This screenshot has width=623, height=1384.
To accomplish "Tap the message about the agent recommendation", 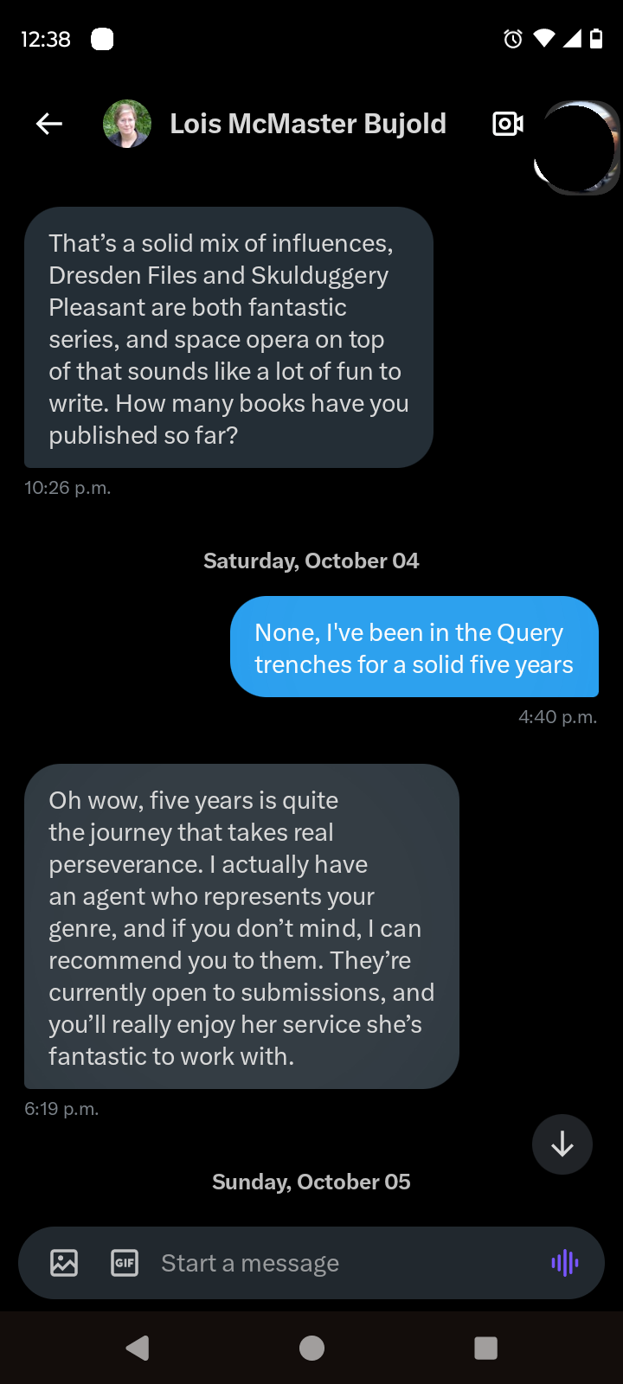I will coord(242,927).
